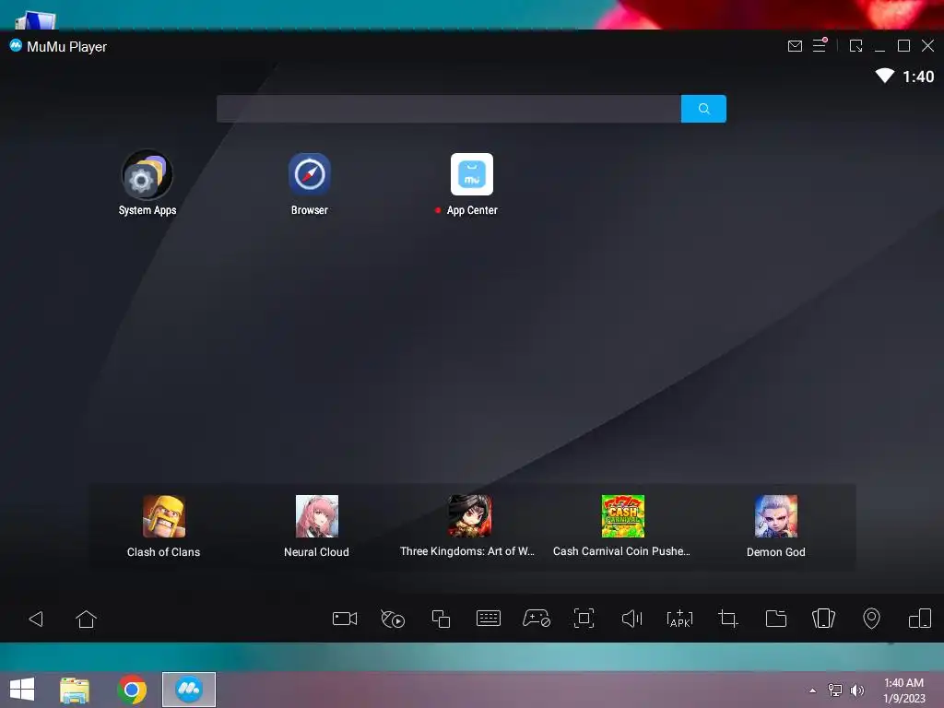Open the operation recorder macro tool
The image size is (944, 708).
tap(393, 619)
